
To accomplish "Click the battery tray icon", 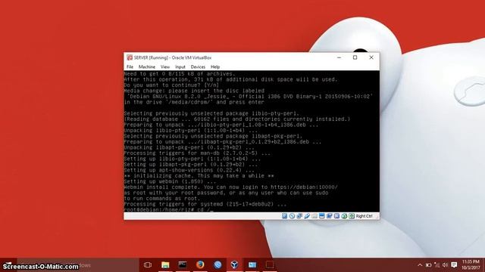I will pos(428,265).
